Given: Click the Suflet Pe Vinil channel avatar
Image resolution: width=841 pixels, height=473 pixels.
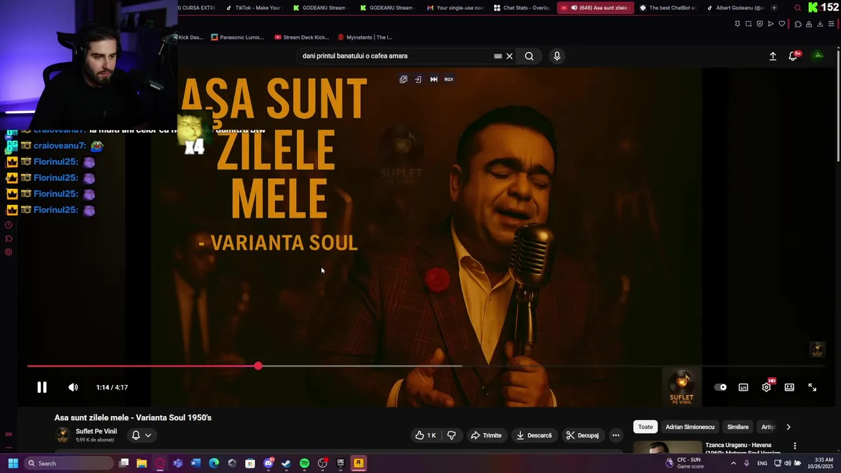Looking at the screenshot, I should pyautogui.click(x=62, y=435).
